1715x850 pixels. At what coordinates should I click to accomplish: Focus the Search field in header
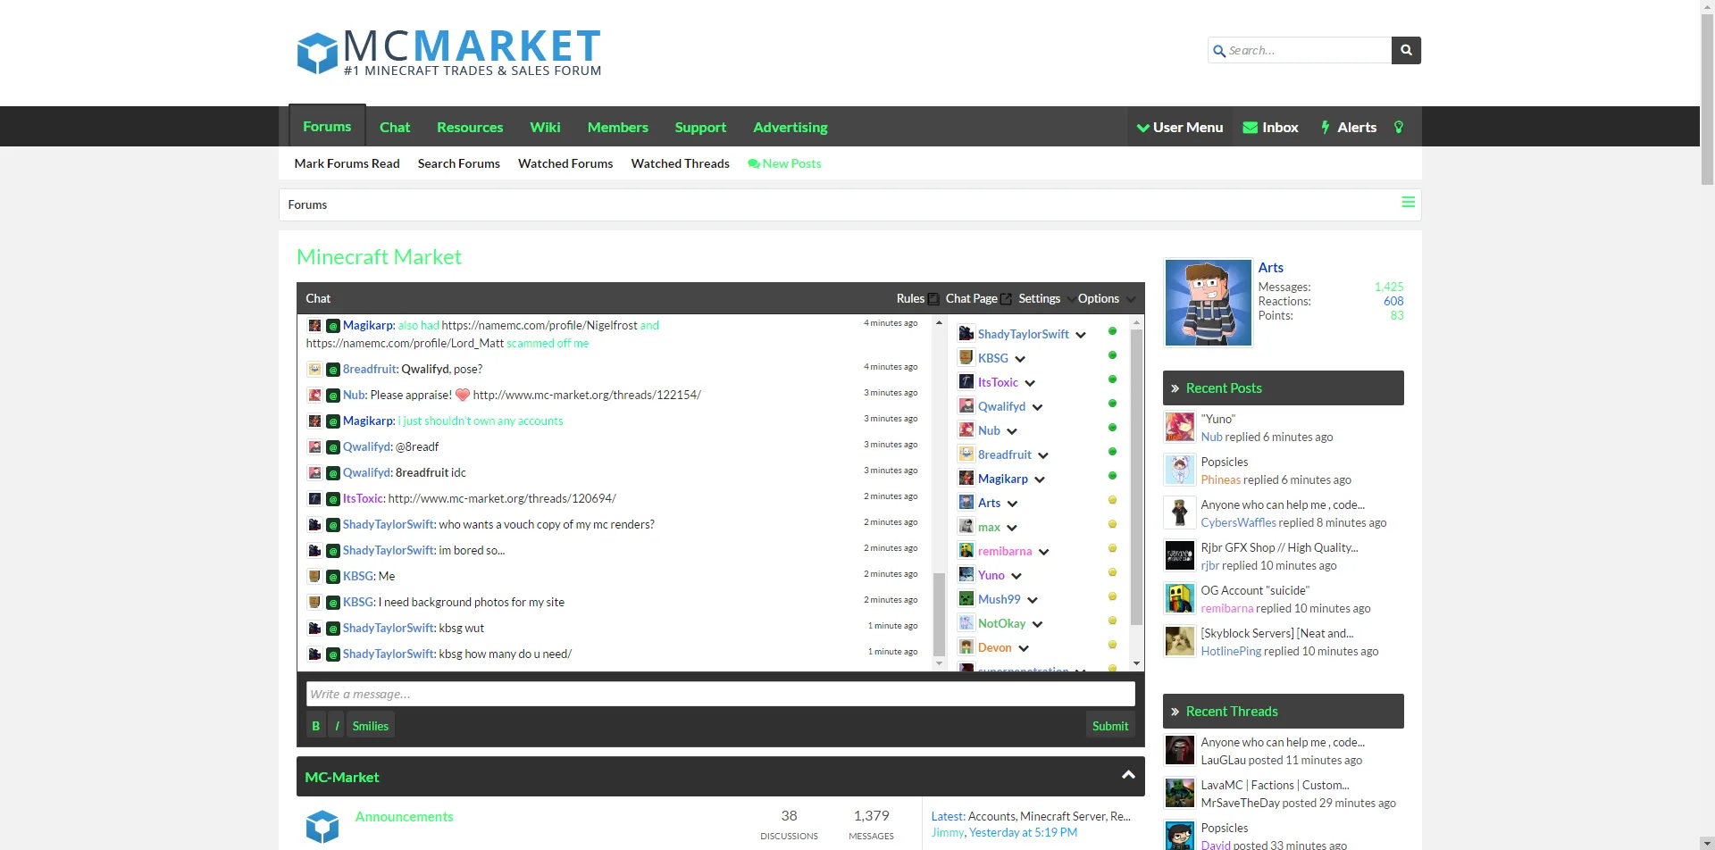(1300, 50)
